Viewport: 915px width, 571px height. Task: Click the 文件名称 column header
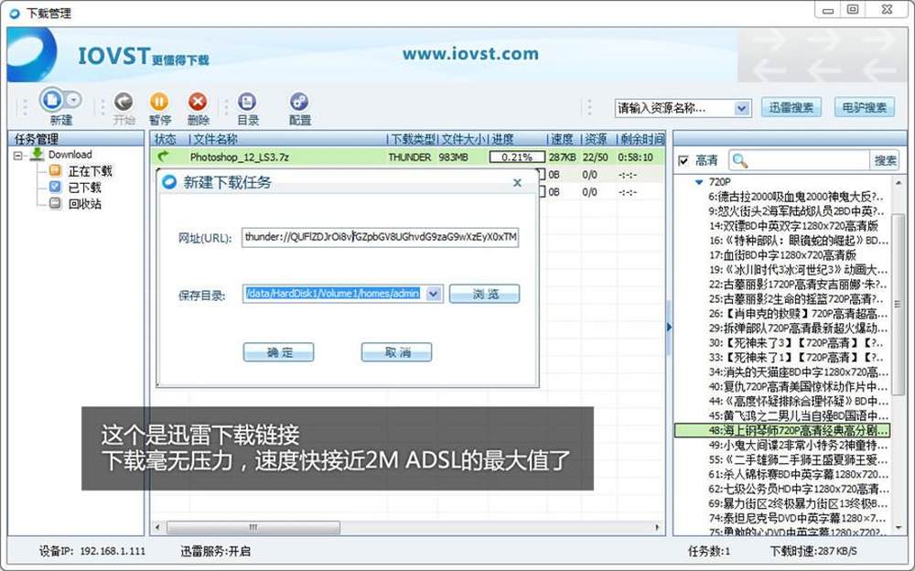(215, 139)
